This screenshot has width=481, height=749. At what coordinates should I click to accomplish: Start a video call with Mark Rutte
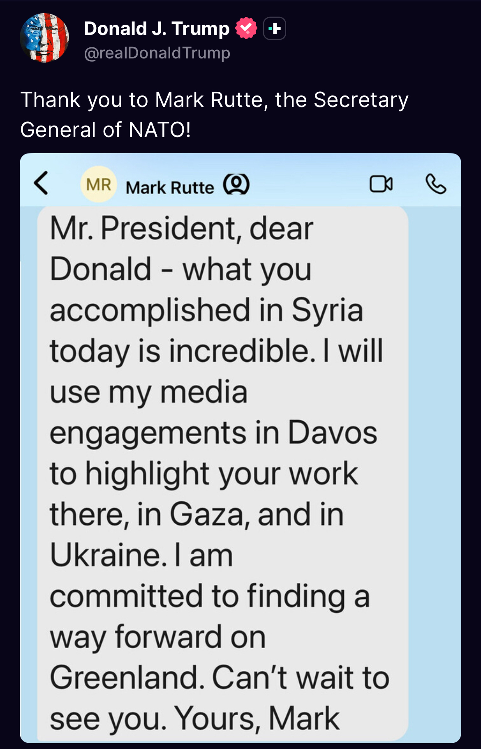381,184
